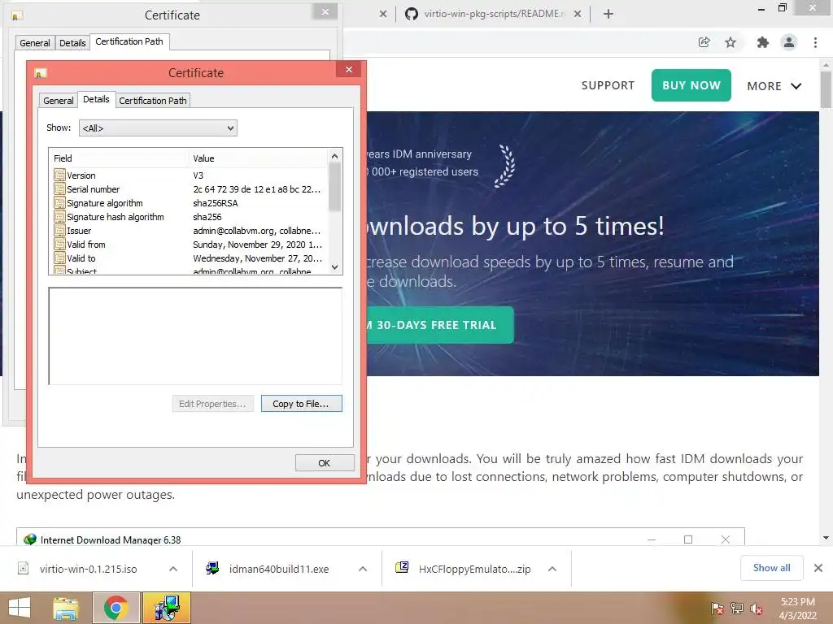Open a new Chrome tab
833x624 pixels.
(x=608, y=14)
